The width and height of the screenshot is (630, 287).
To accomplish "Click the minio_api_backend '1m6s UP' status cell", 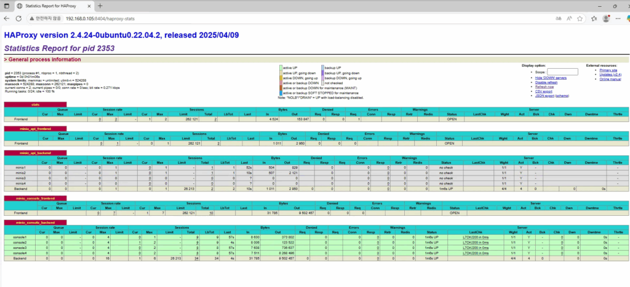I will 446,188.
